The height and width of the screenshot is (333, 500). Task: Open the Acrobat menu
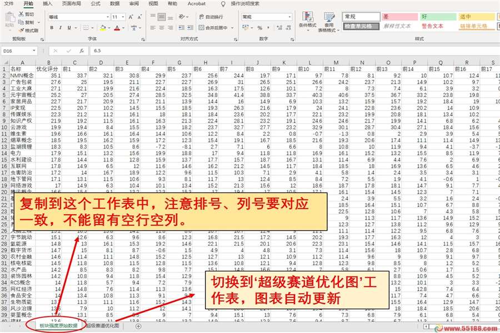coord(197,4)
